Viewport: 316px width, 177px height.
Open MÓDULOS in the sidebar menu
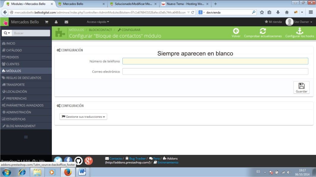click(x=26, y=71)
